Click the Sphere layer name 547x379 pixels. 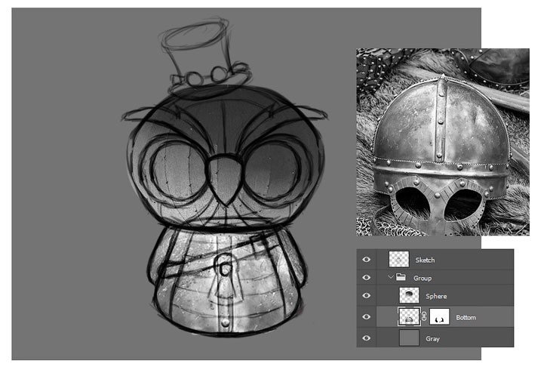click(436, 296)
